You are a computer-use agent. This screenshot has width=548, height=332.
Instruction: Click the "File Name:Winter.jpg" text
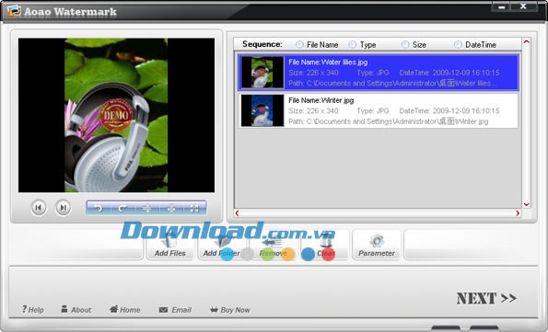pos(321,100)
